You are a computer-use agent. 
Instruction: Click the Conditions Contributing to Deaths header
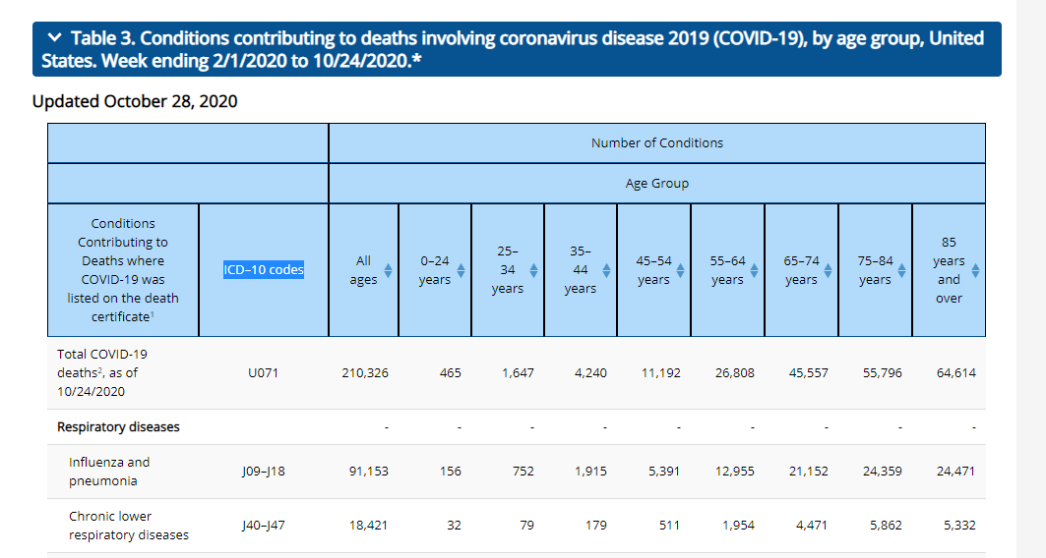tap(123, 270)
